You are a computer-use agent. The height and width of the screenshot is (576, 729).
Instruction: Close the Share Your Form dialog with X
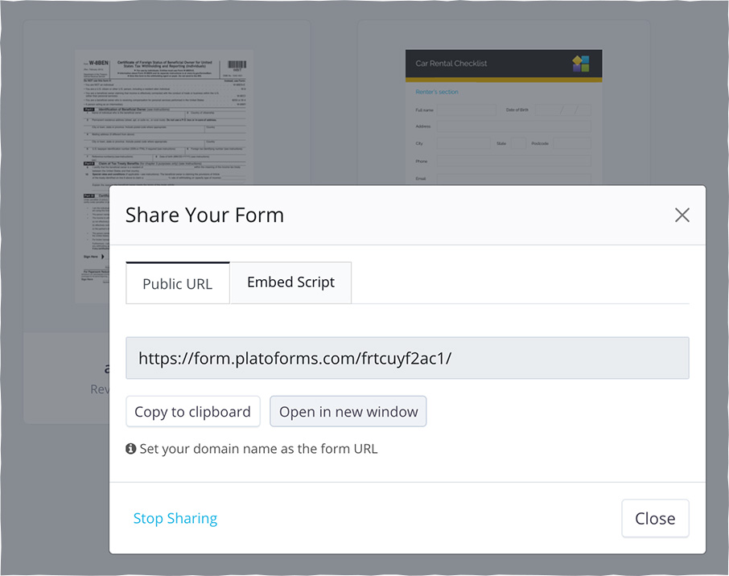pos(682,215)
